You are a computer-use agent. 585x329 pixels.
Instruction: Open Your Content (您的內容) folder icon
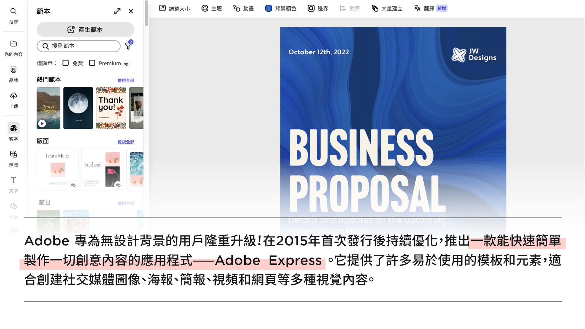click(x=13, y=44)
